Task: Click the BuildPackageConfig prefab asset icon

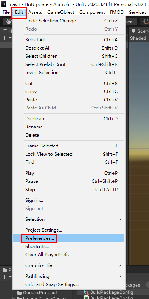Action: (x=87, y=292)
